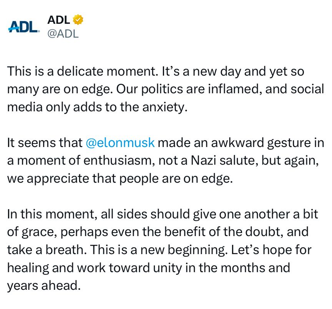Click the ADL logo avatar
This screenshot has width=332, height=309.
(23, 26)
